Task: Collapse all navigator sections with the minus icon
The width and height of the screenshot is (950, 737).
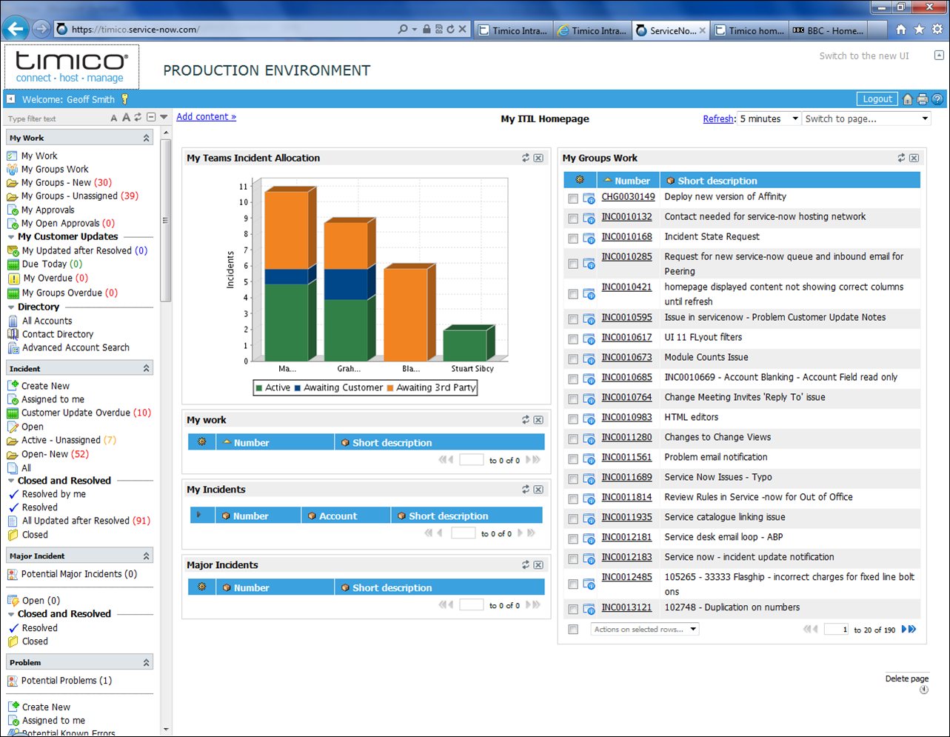Action: [x=151, y=118]
